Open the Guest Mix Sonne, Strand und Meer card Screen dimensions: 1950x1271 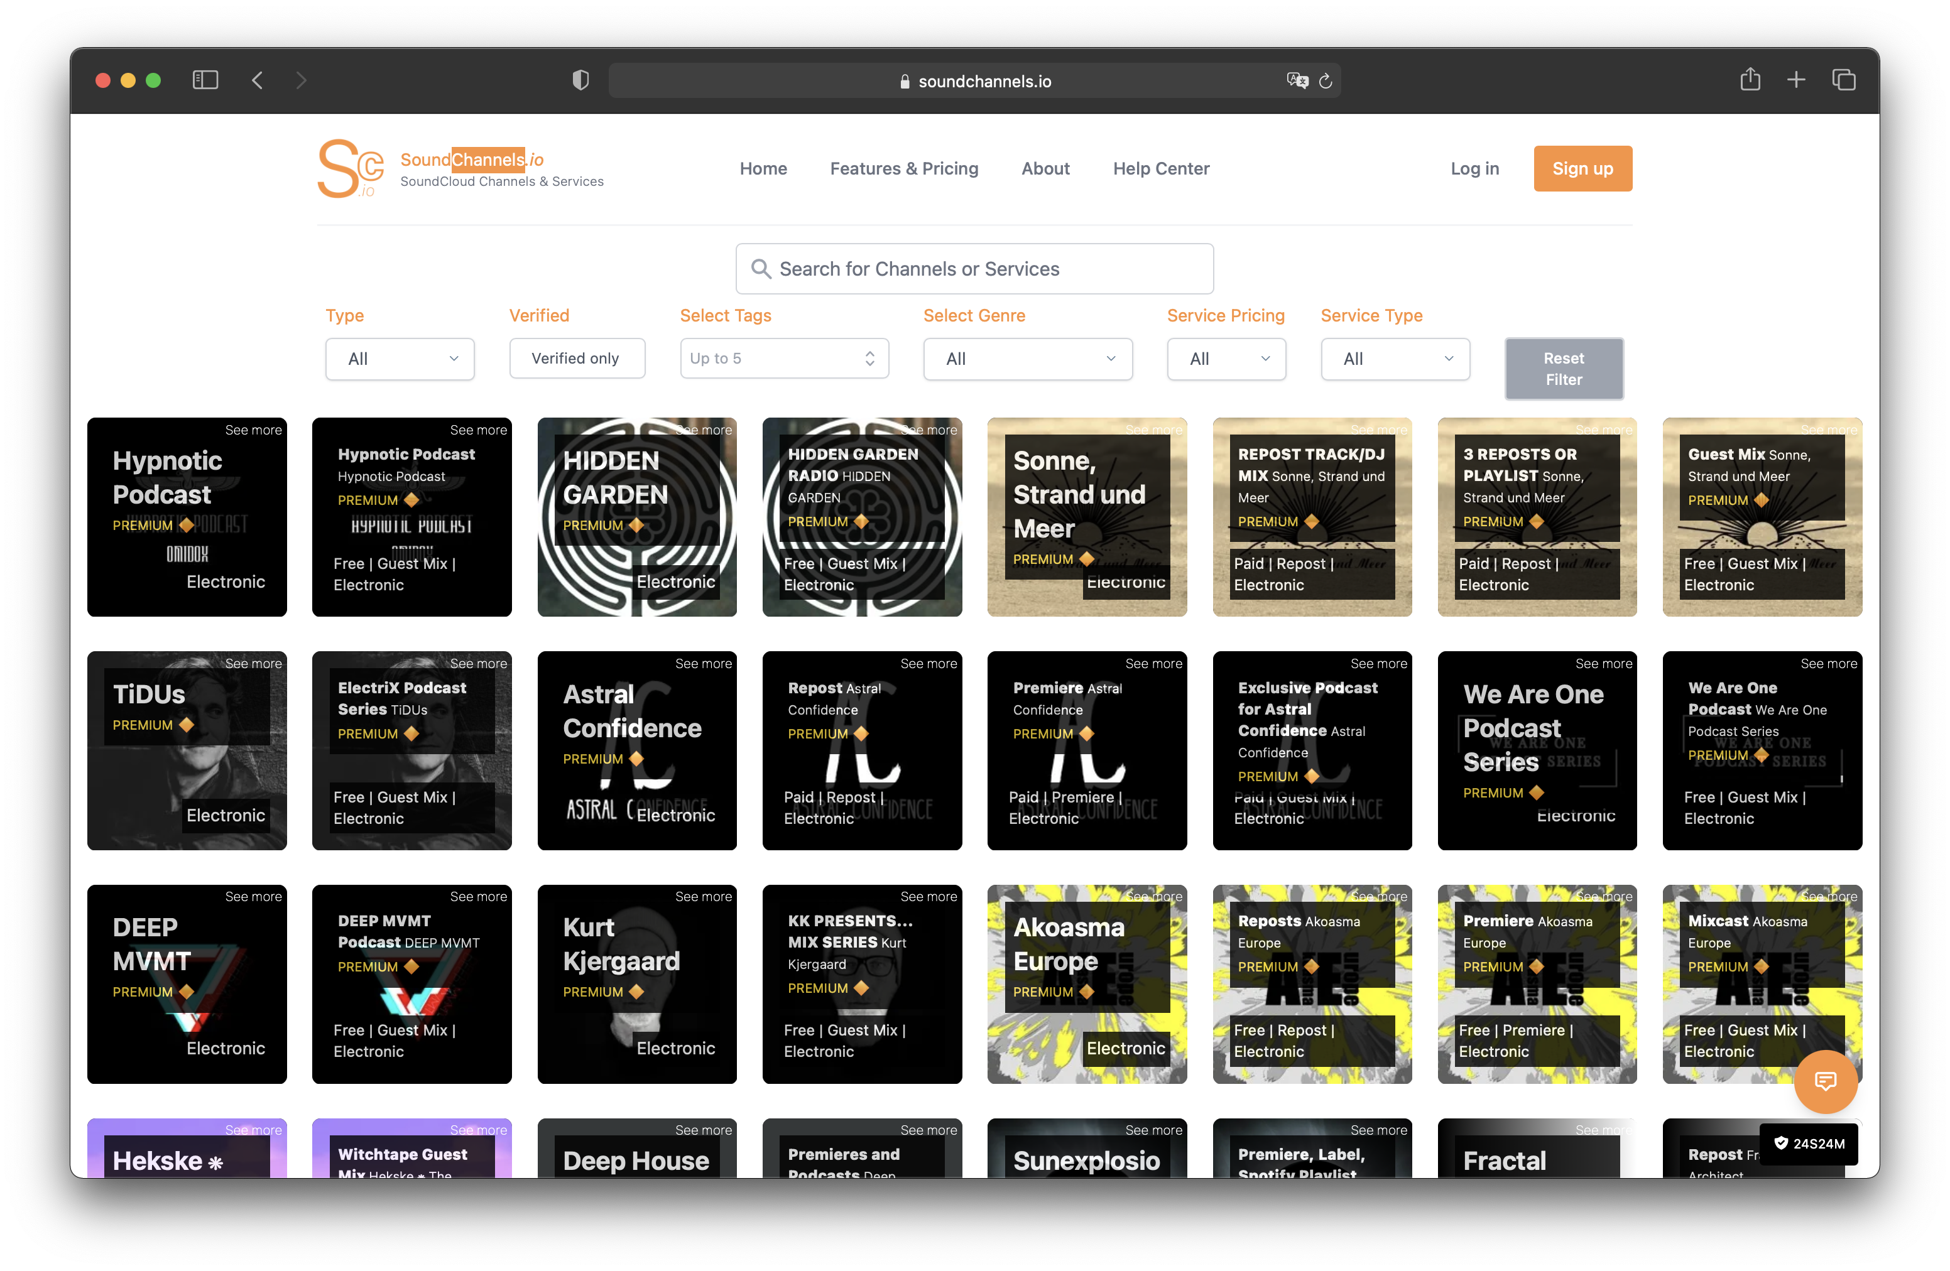[1762, 517]
